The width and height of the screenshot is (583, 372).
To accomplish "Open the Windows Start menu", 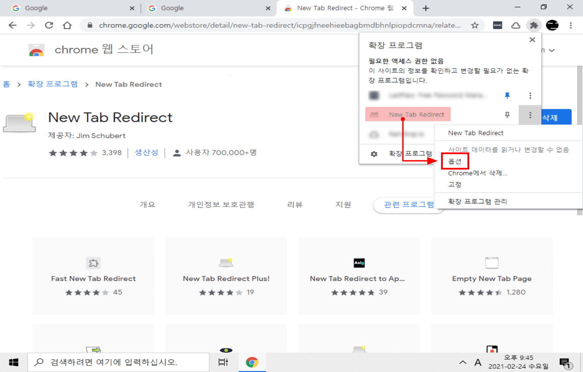I will [x=14, y=362].
